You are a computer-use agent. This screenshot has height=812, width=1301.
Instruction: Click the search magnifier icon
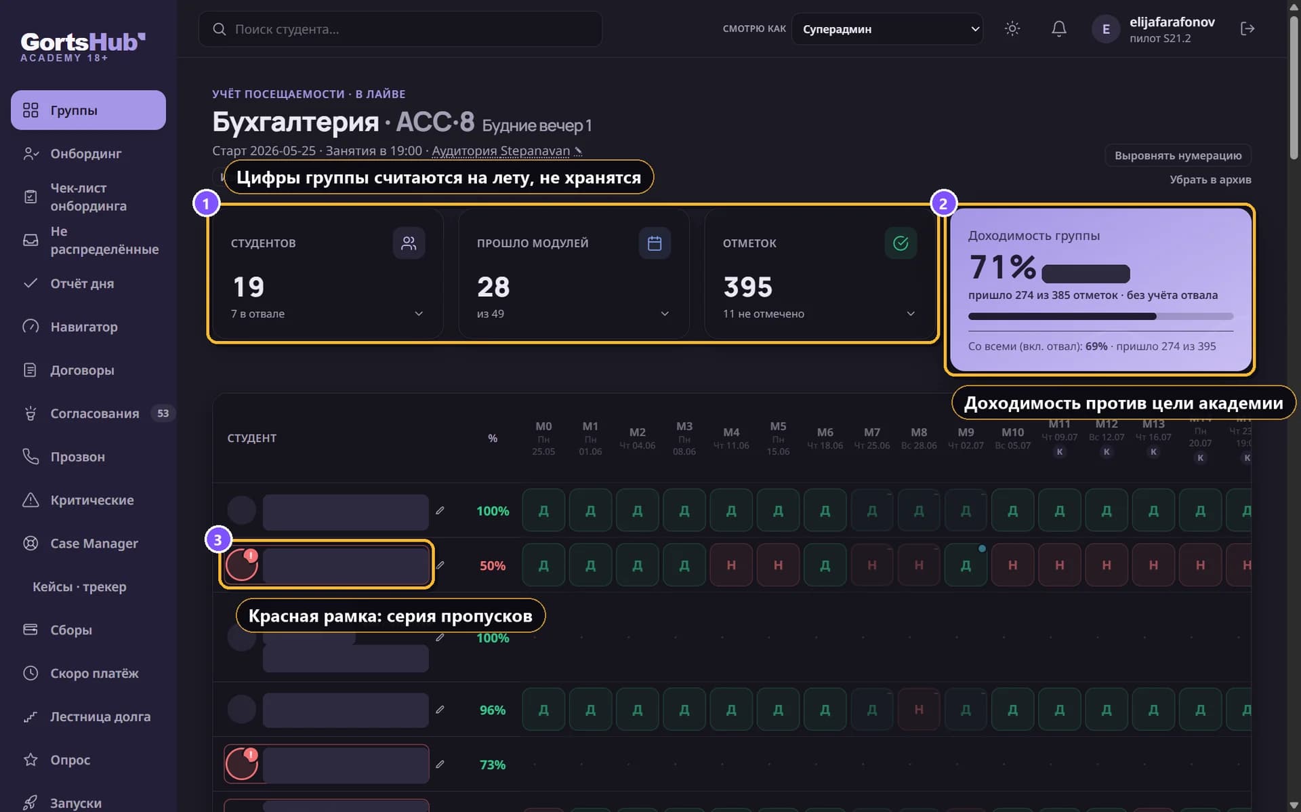click(220, 29)
